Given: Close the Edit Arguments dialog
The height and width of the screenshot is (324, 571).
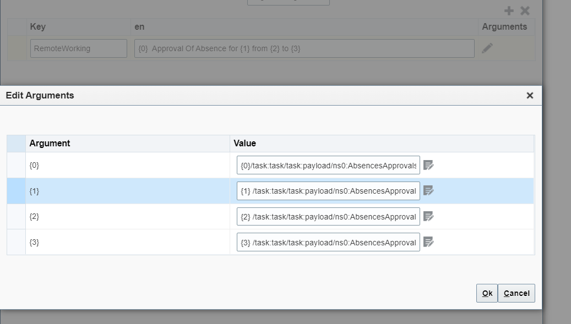Looking at the screenshot, I should coord(529,95).
